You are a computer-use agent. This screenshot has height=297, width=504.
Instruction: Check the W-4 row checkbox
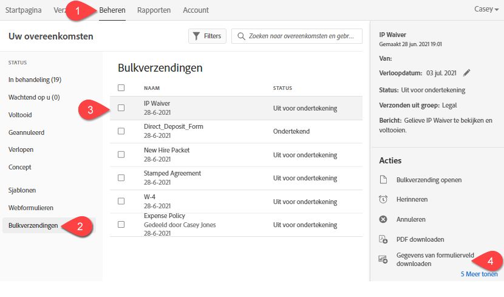[121, 201]
